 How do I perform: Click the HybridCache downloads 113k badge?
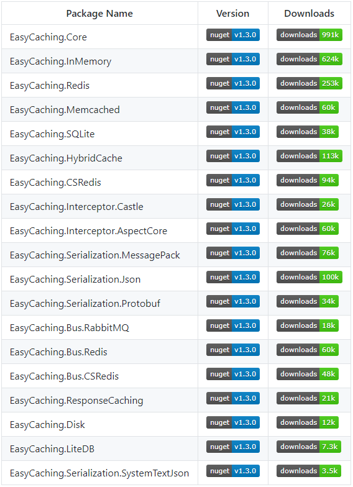[309, 156]
